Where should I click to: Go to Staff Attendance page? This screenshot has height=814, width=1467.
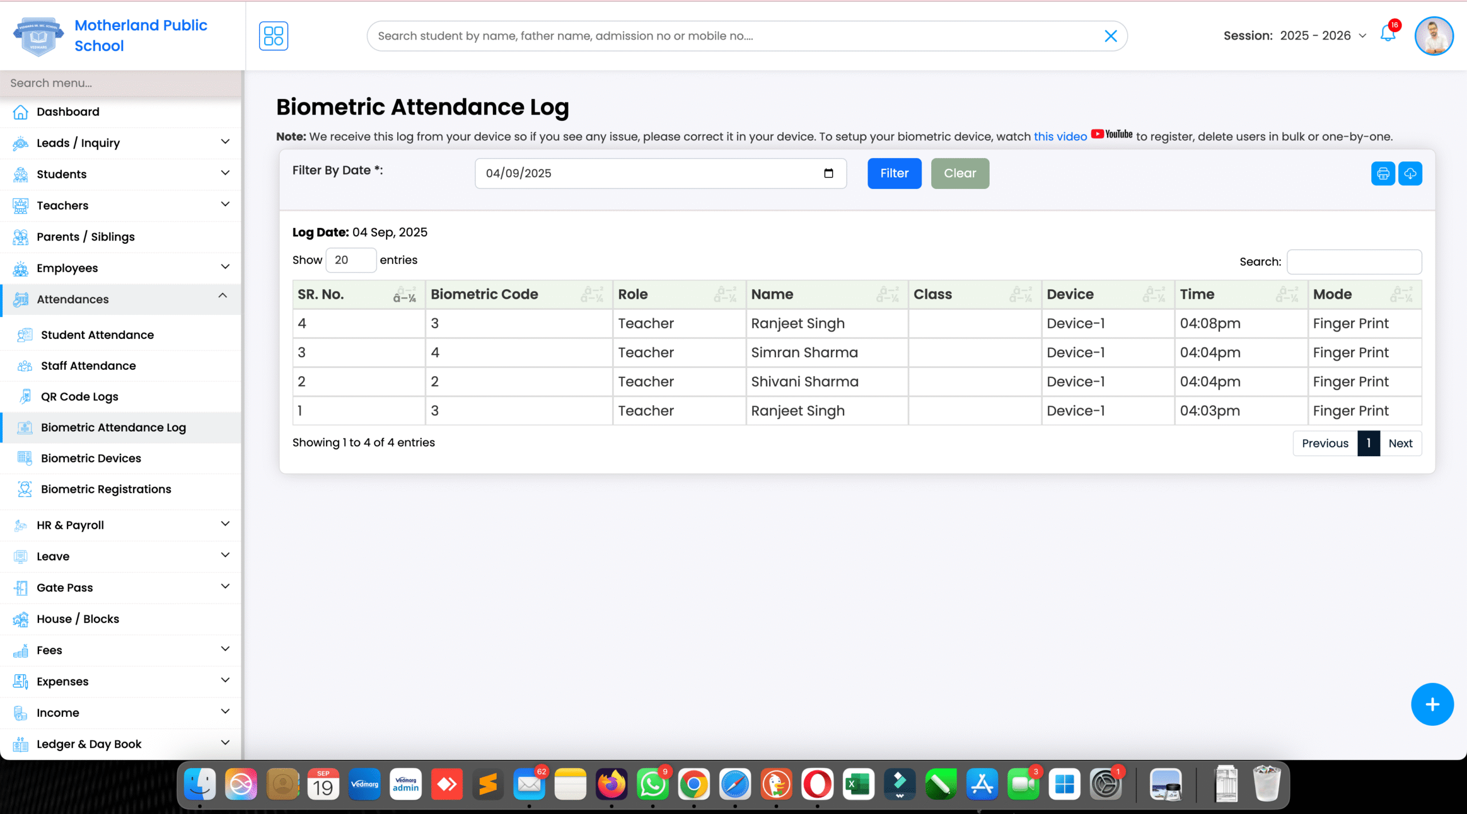pyautogui.click(x=88, y=365)
